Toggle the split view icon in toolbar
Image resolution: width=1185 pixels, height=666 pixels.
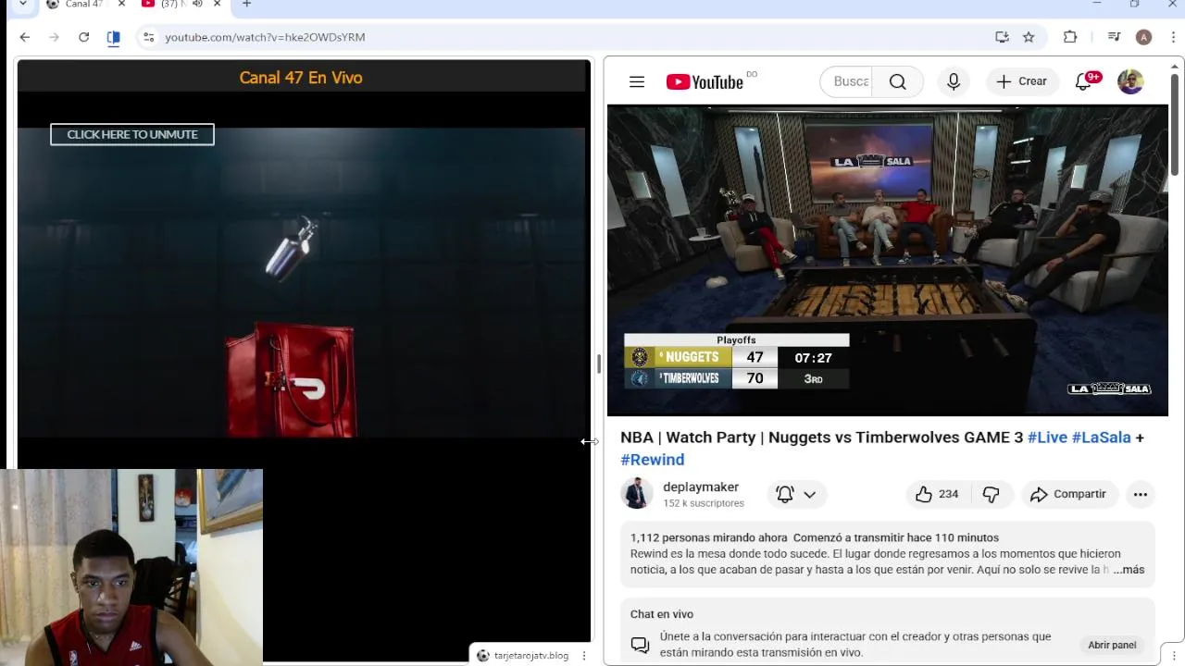[x=113, y=37]
